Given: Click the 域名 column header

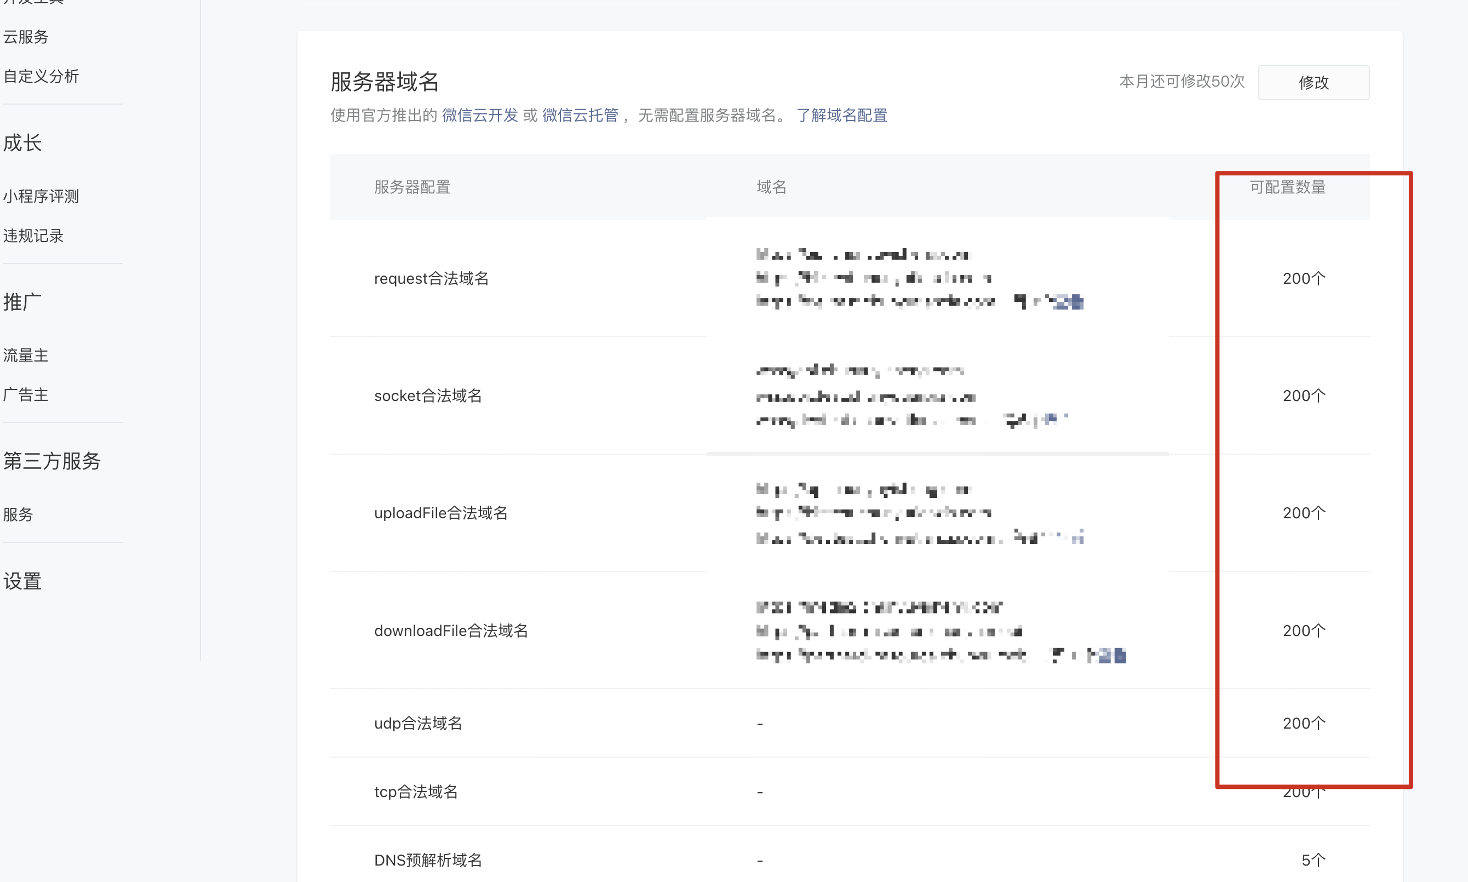Looking at the screenshot, I should click(x=772, y=187).
